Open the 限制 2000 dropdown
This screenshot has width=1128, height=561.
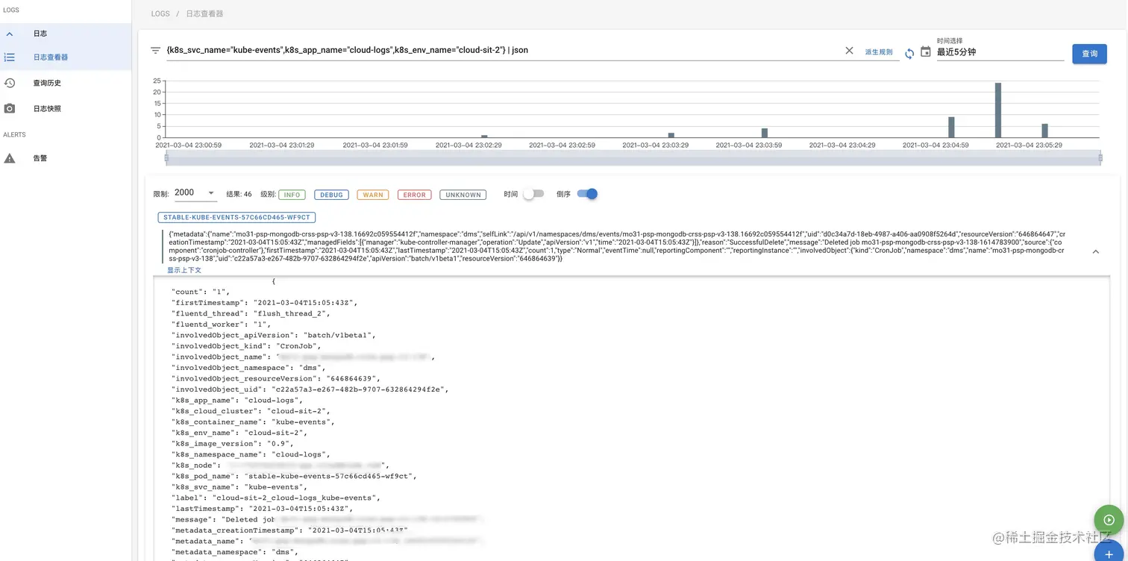[195, 193]
